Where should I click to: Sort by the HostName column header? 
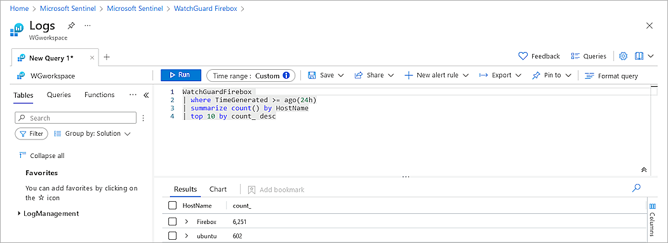pyautogui.click(x=197, y=206)
